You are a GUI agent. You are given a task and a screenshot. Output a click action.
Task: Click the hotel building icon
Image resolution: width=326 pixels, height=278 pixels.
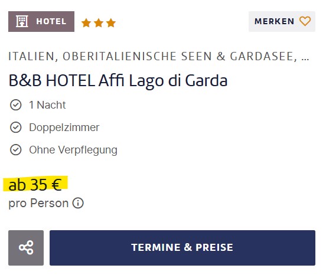[x=22, y=21]
